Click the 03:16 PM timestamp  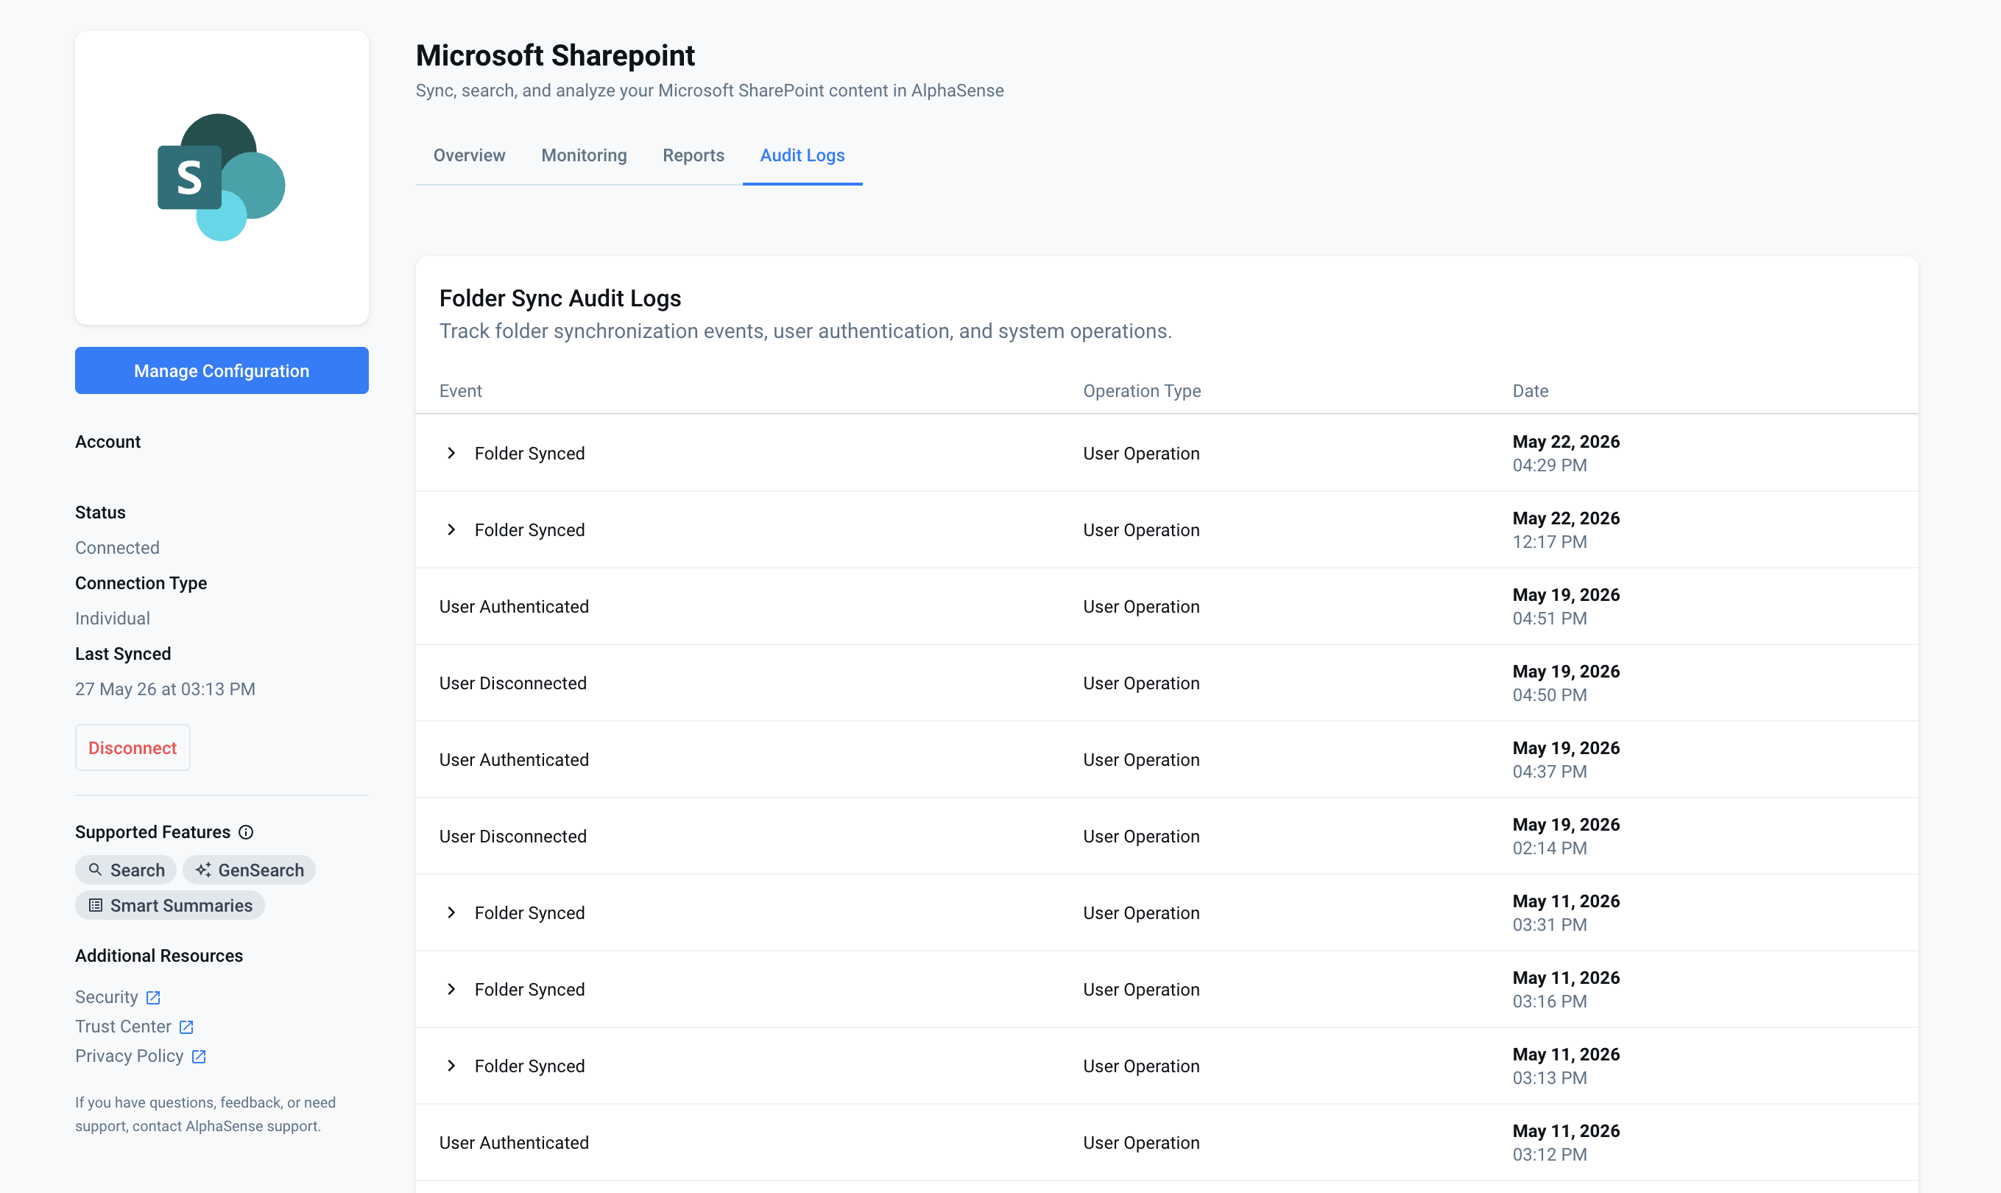pyautogui.click(x=1550, y=1002)
